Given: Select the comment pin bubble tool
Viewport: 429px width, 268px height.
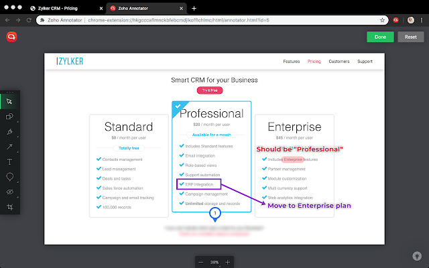Looking at the screenshot, I should pos(9,177).
